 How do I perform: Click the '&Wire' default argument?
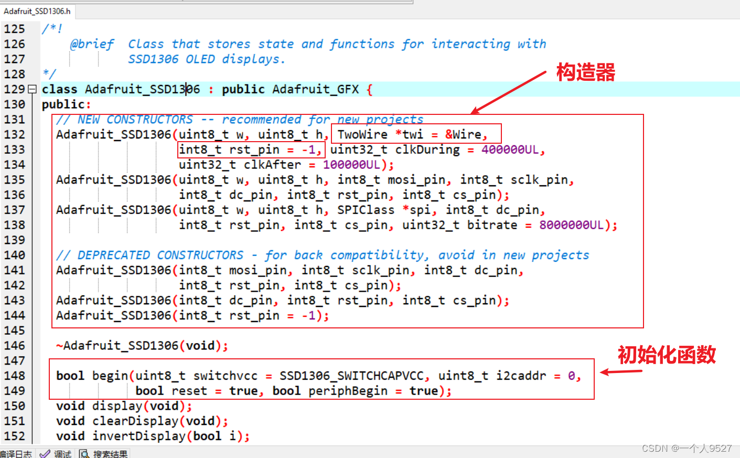click(464, 135)
